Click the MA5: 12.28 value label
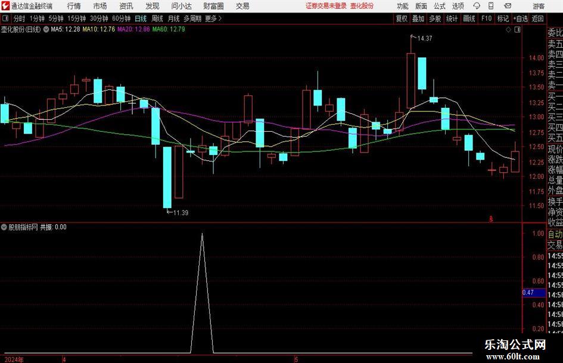 click(x=66, y=29)
